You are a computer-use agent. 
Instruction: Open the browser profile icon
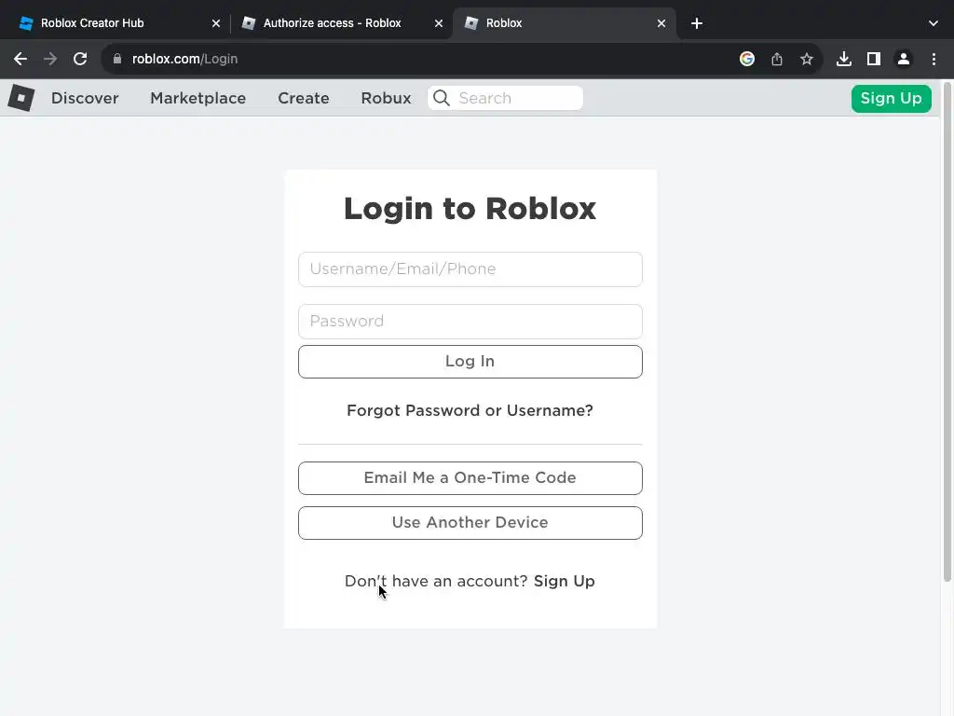(x=904, y=59)
